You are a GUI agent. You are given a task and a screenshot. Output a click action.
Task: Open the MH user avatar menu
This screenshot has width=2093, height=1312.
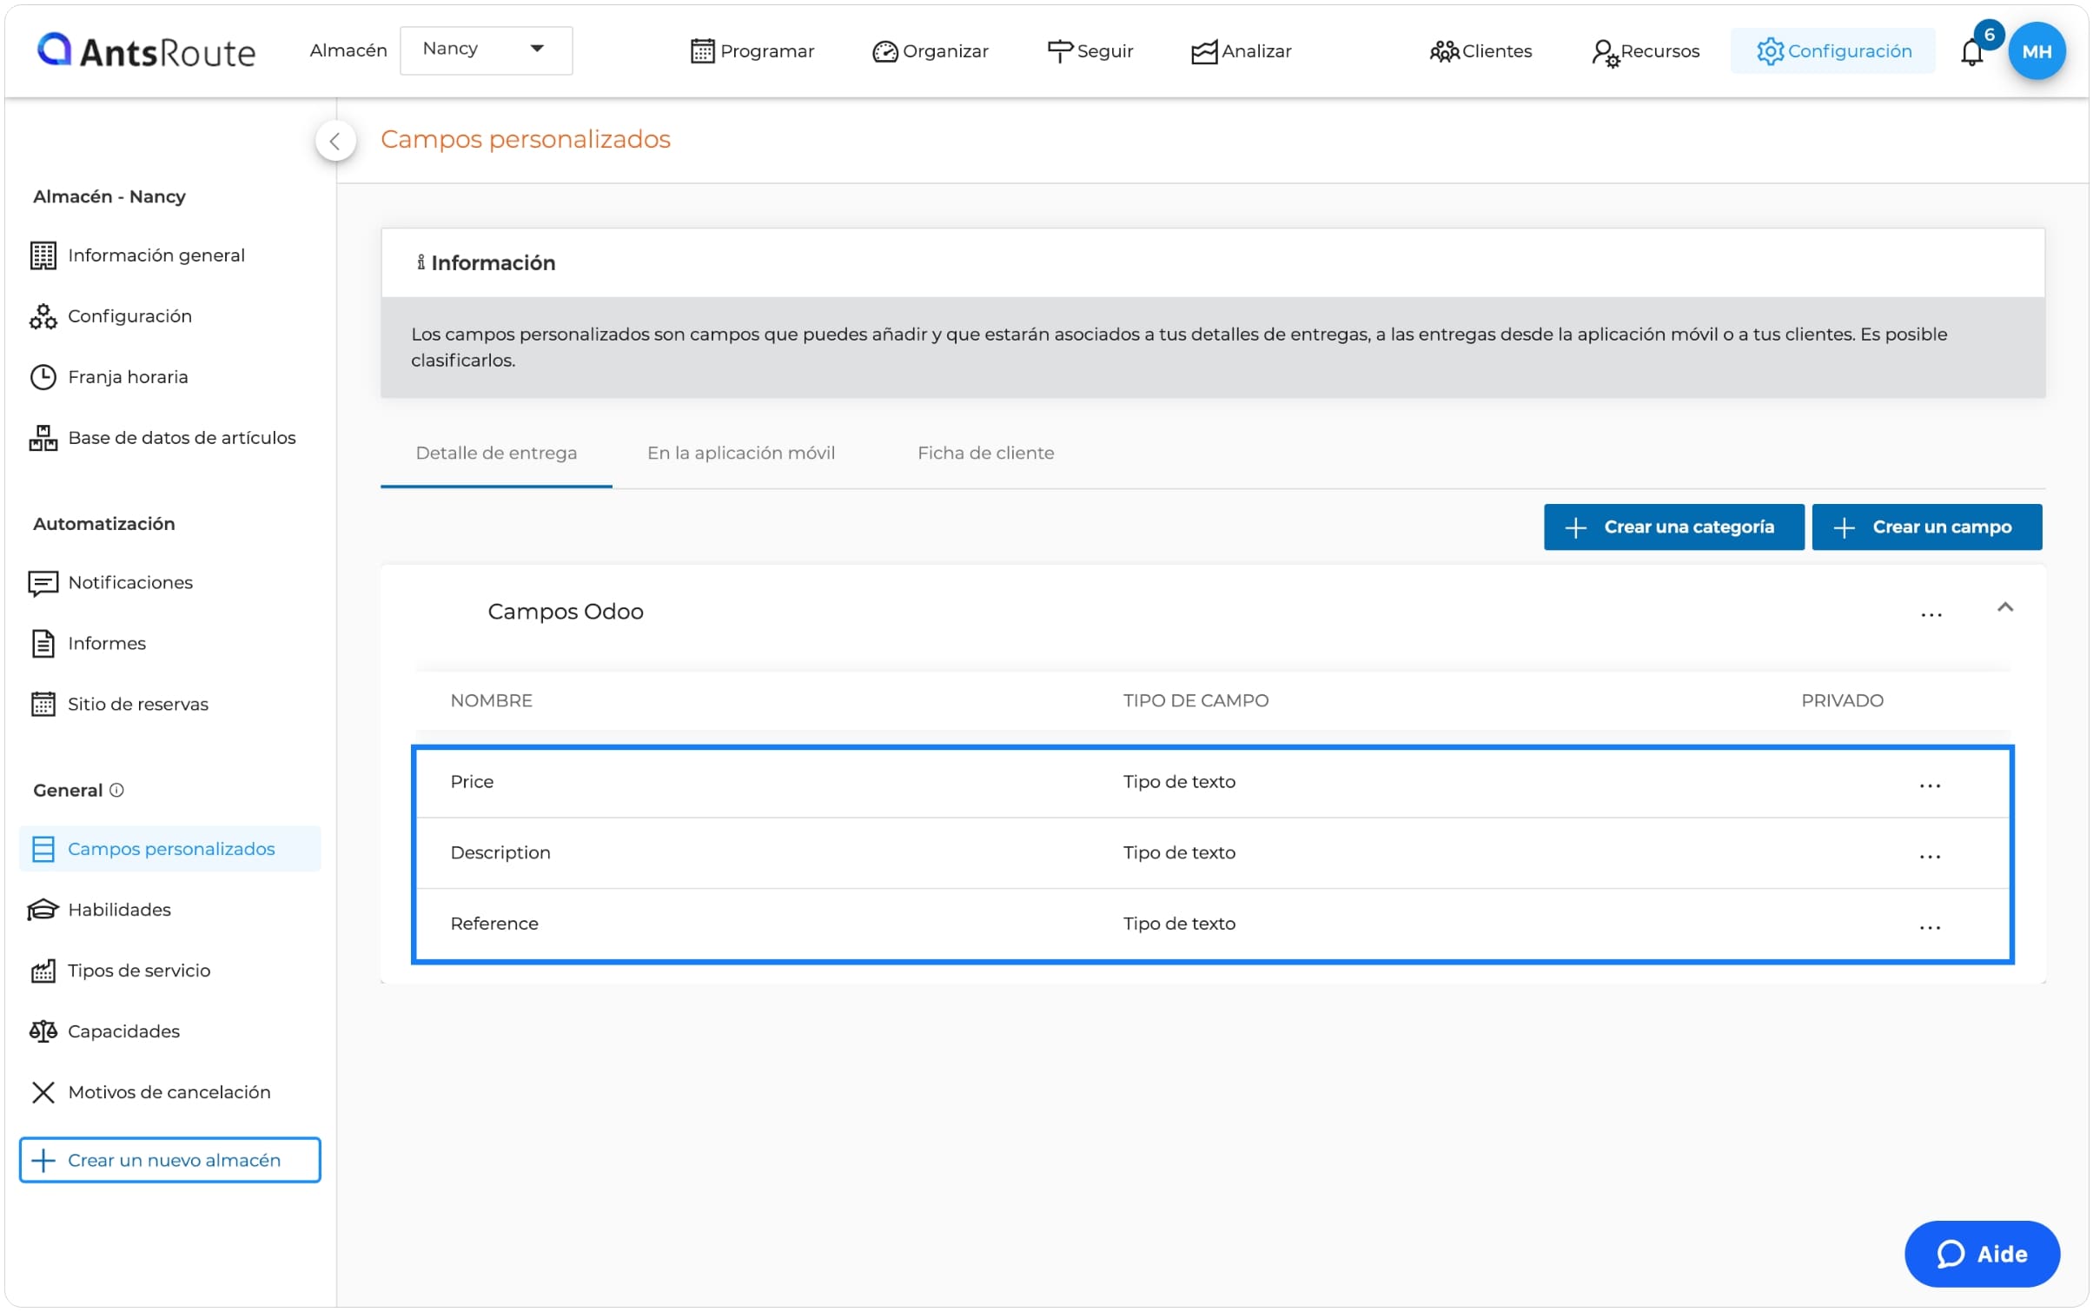coord(2036,51)
